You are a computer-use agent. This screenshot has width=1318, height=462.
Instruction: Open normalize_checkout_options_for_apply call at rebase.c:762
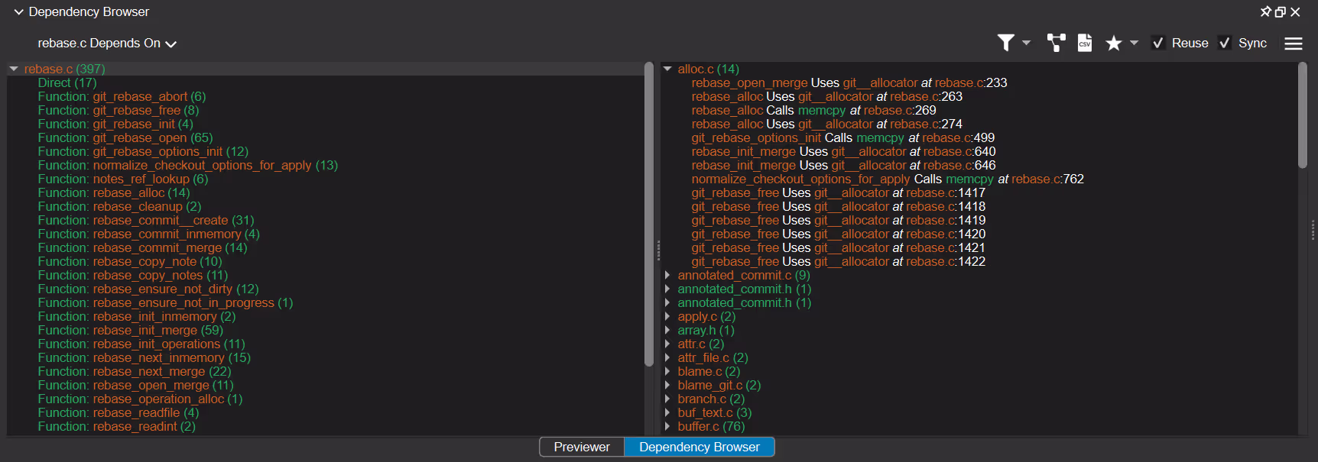pyautogui.click(x=888, y=179)
